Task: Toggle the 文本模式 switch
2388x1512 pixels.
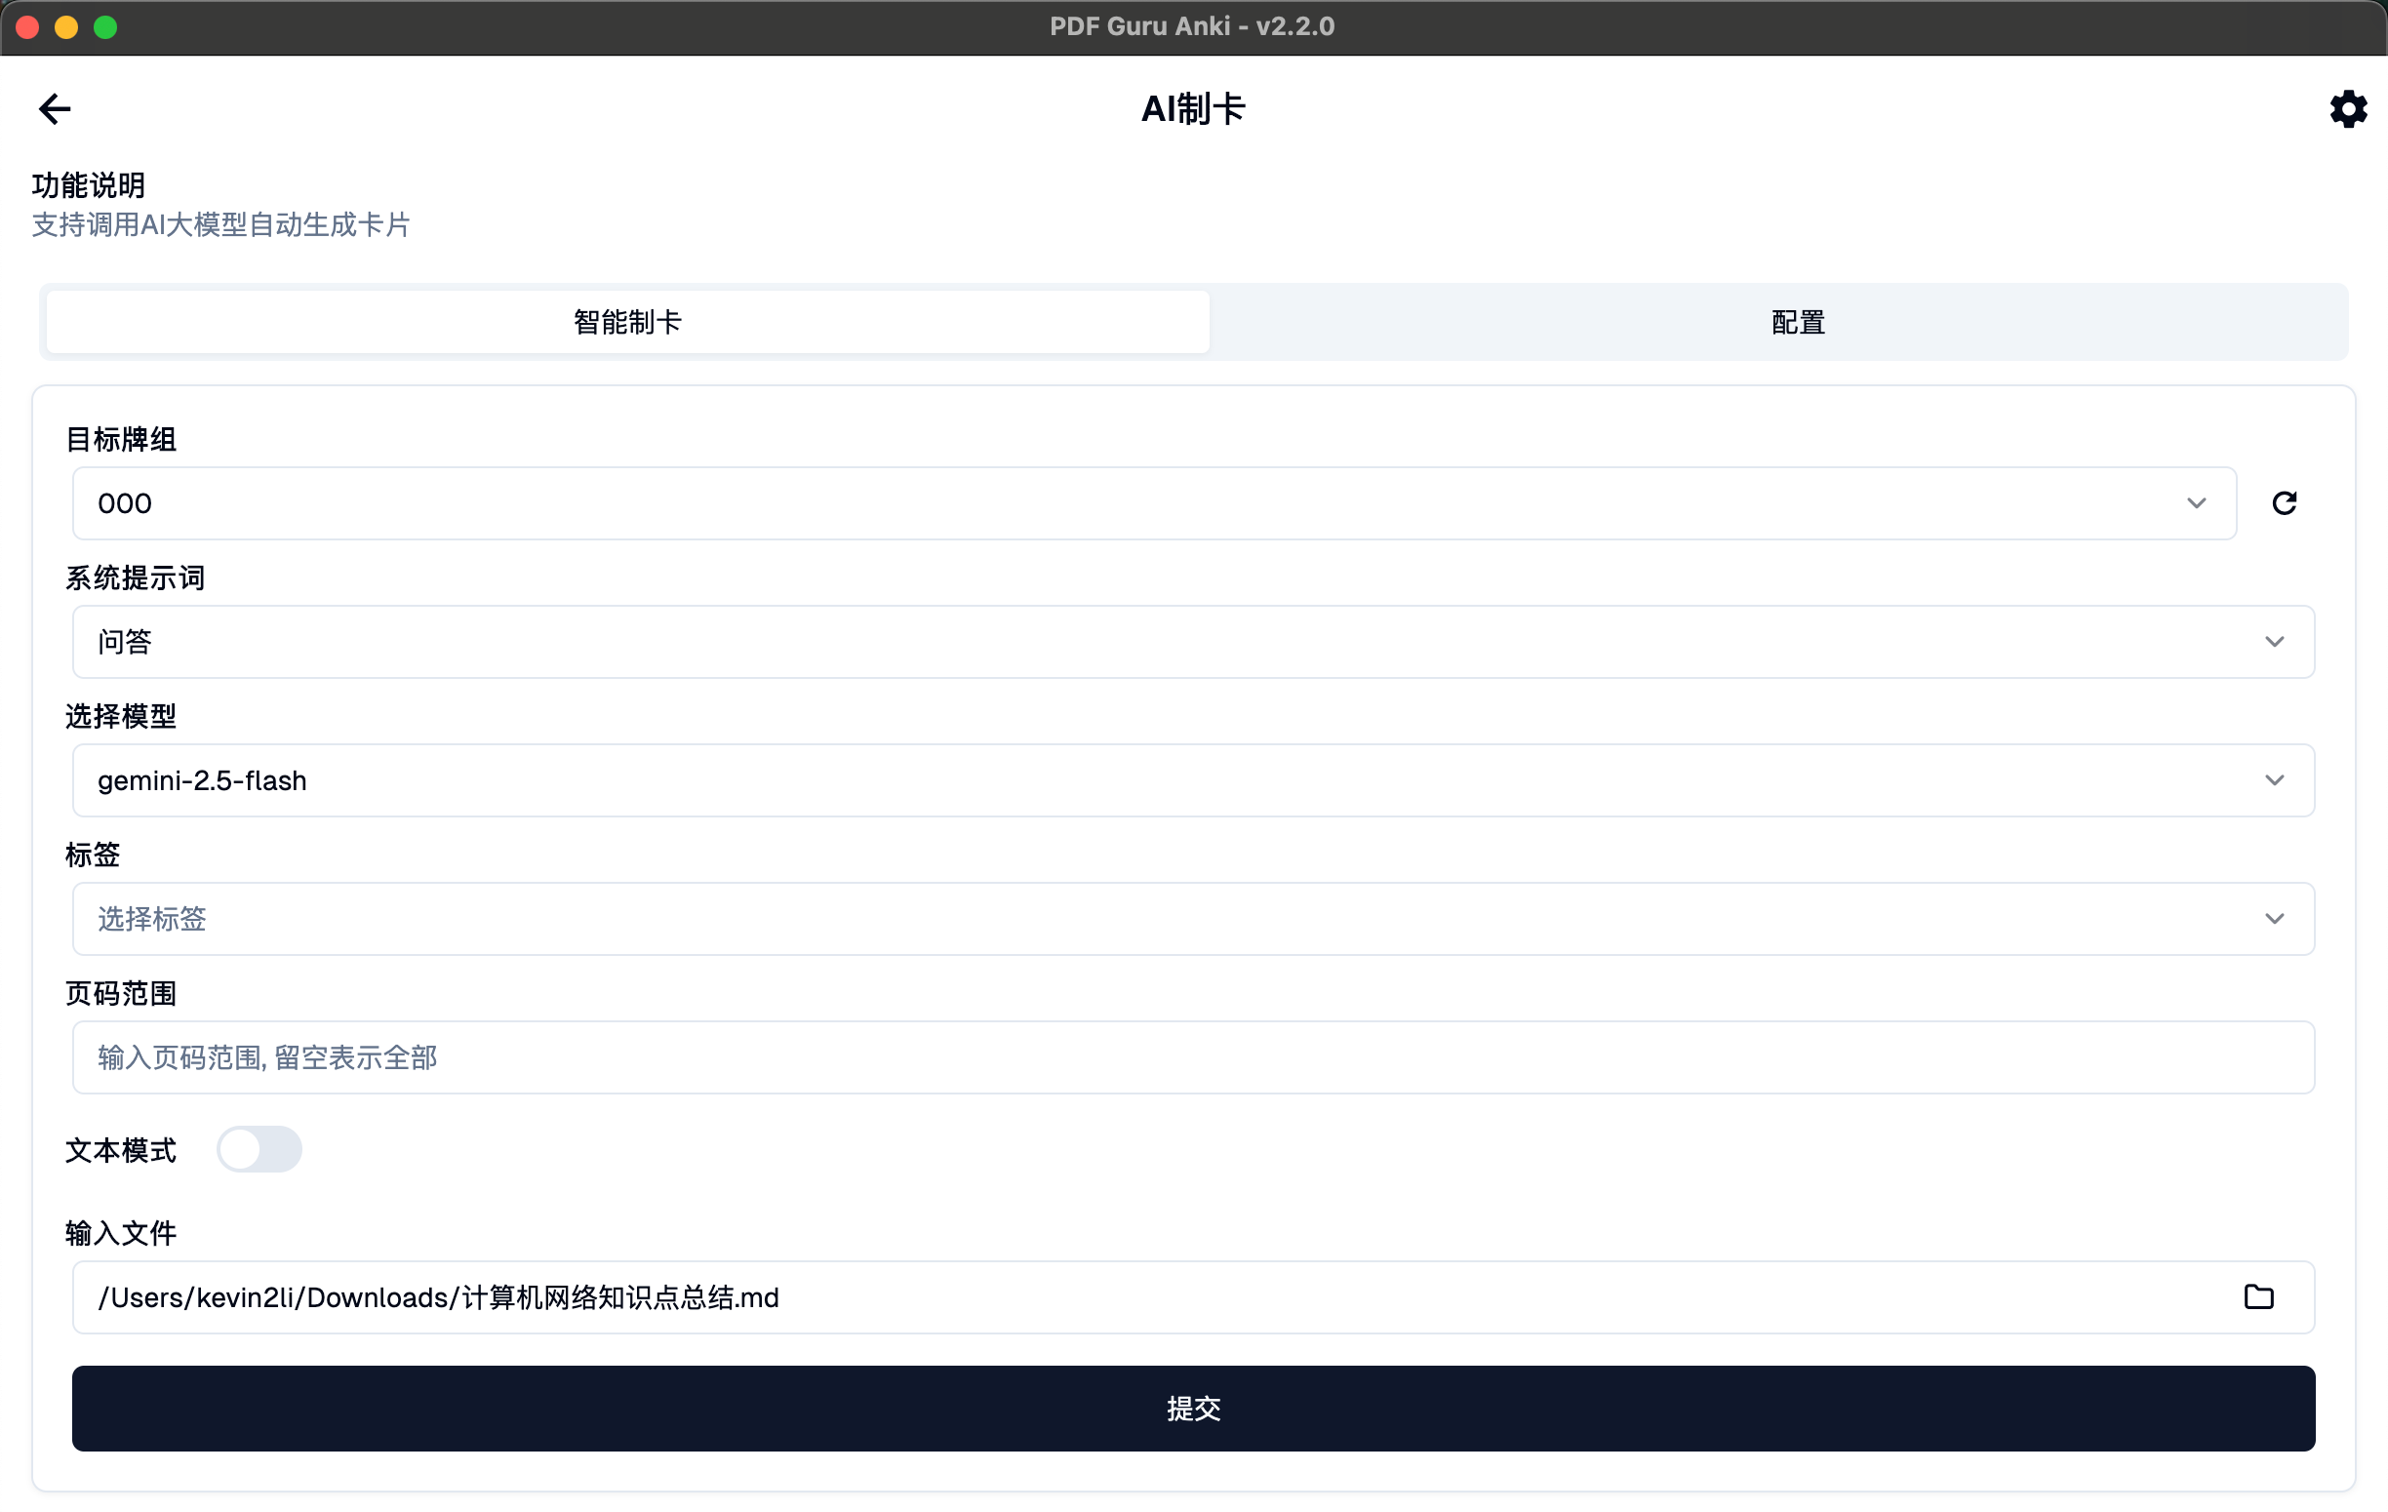Action: 259,1149
